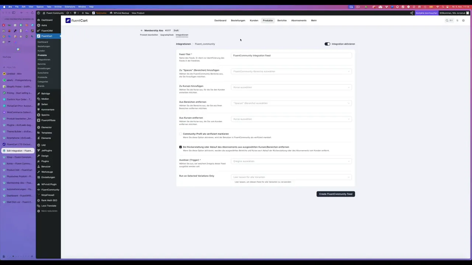Switch to the Upgradepfade tab

coord(167,35)
